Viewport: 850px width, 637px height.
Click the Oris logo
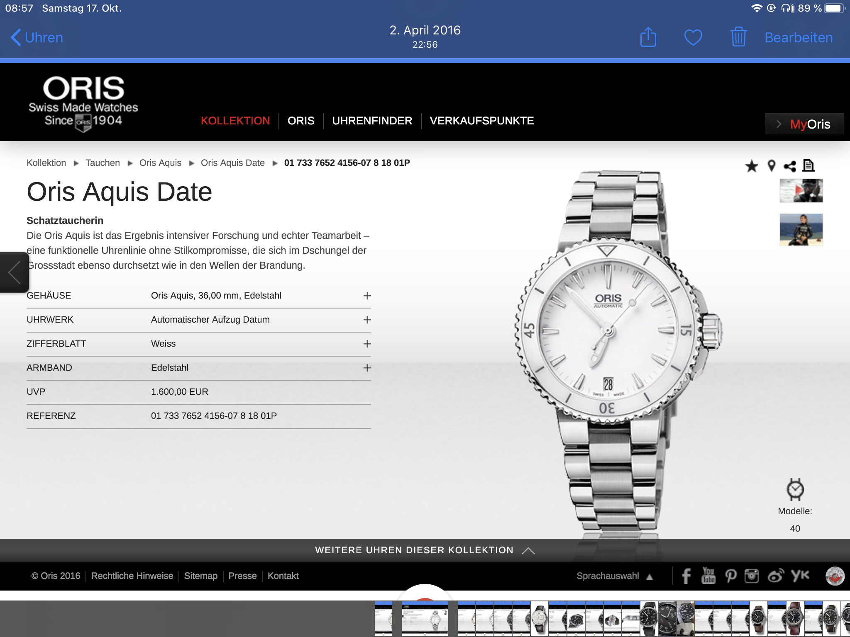pos(83,104)
